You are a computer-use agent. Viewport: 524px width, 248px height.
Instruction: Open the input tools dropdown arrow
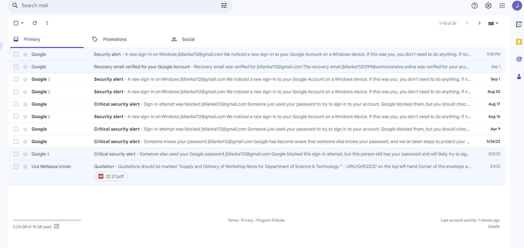pos(497,23)
